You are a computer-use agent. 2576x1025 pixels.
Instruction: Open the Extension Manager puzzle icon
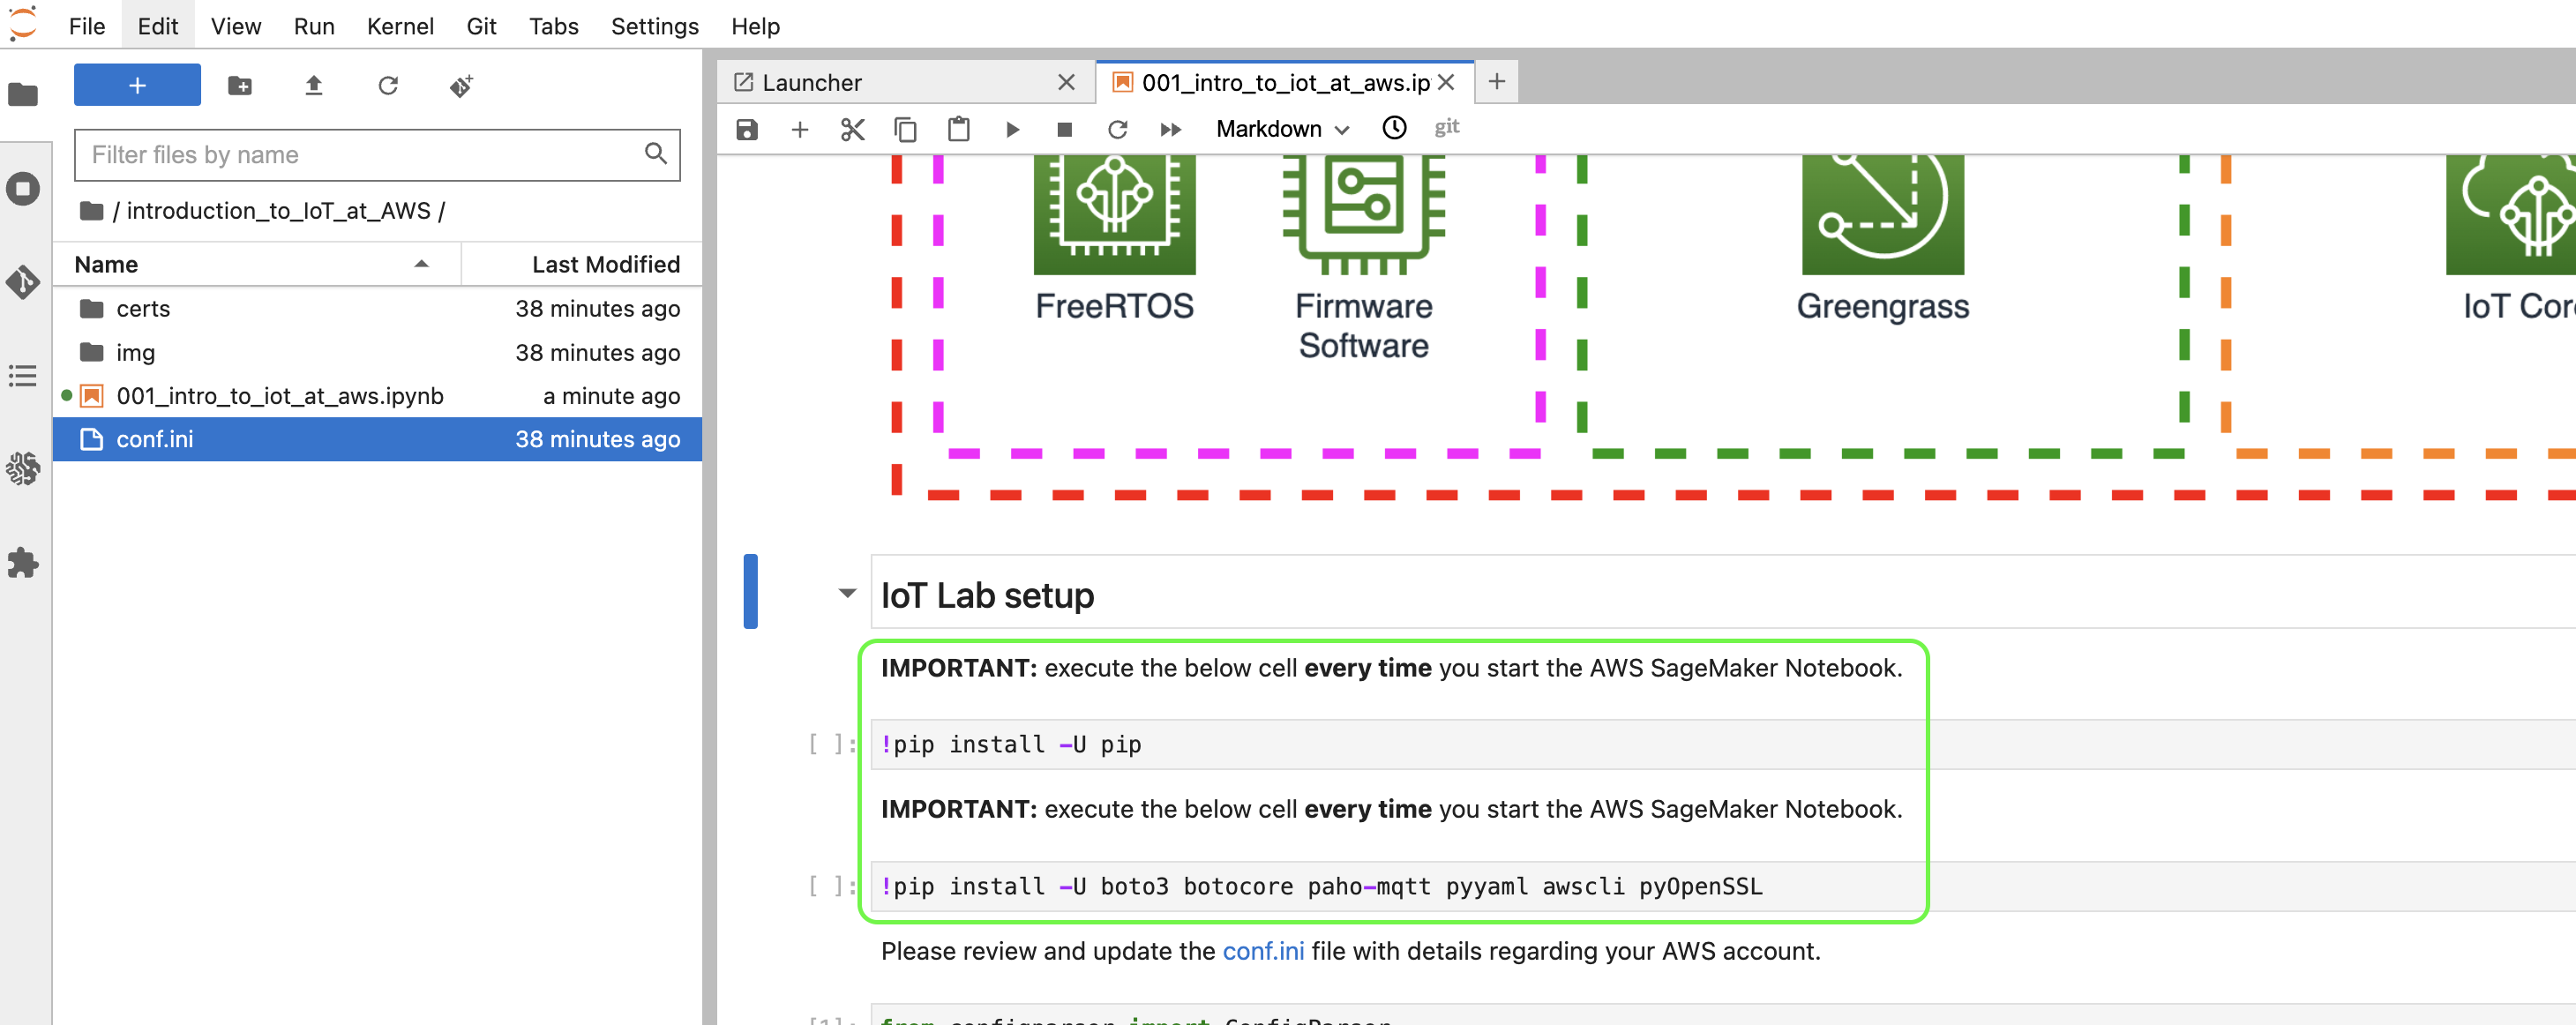pos(23,562)
